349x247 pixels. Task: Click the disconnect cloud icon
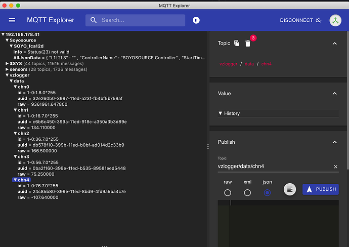click(319, 20)
